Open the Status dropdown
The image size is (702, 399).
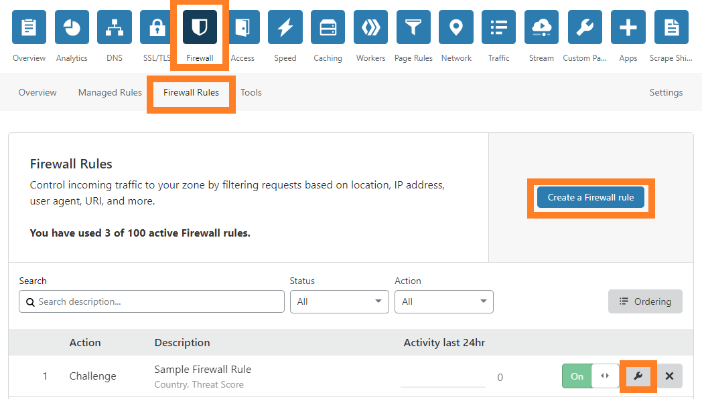339,301
